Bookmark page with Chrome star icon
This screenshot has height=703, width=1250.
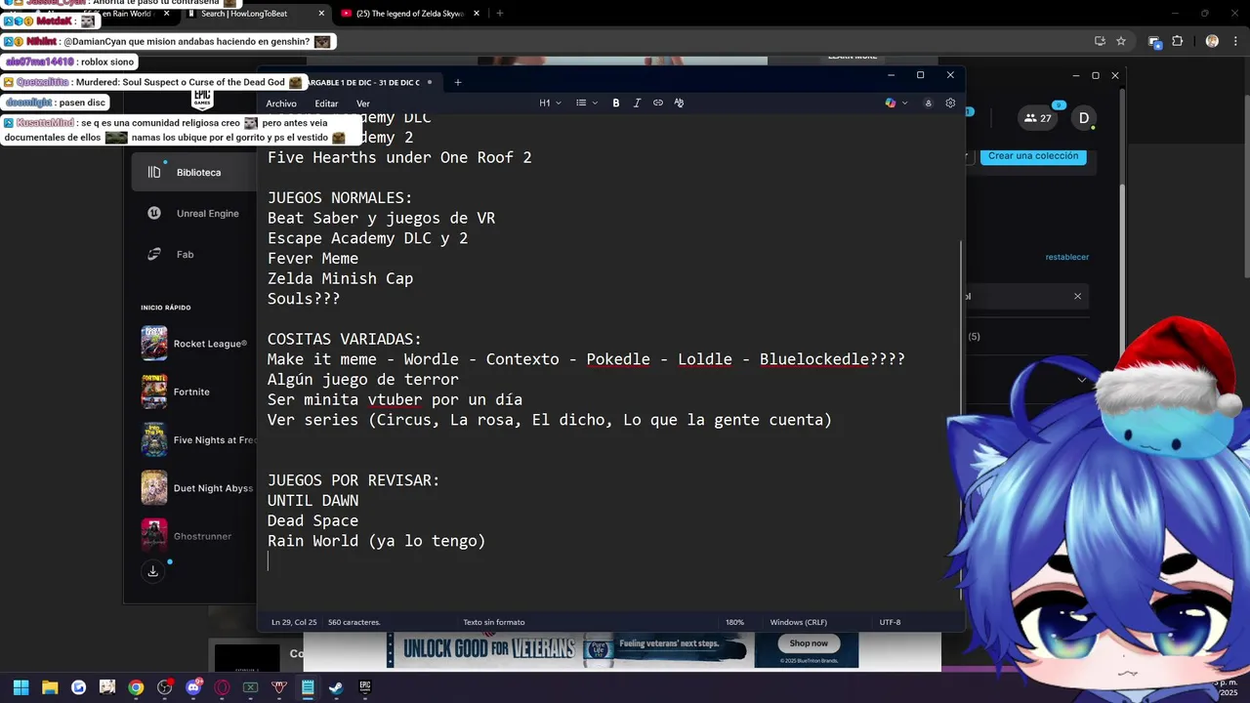coord(1121,41)
